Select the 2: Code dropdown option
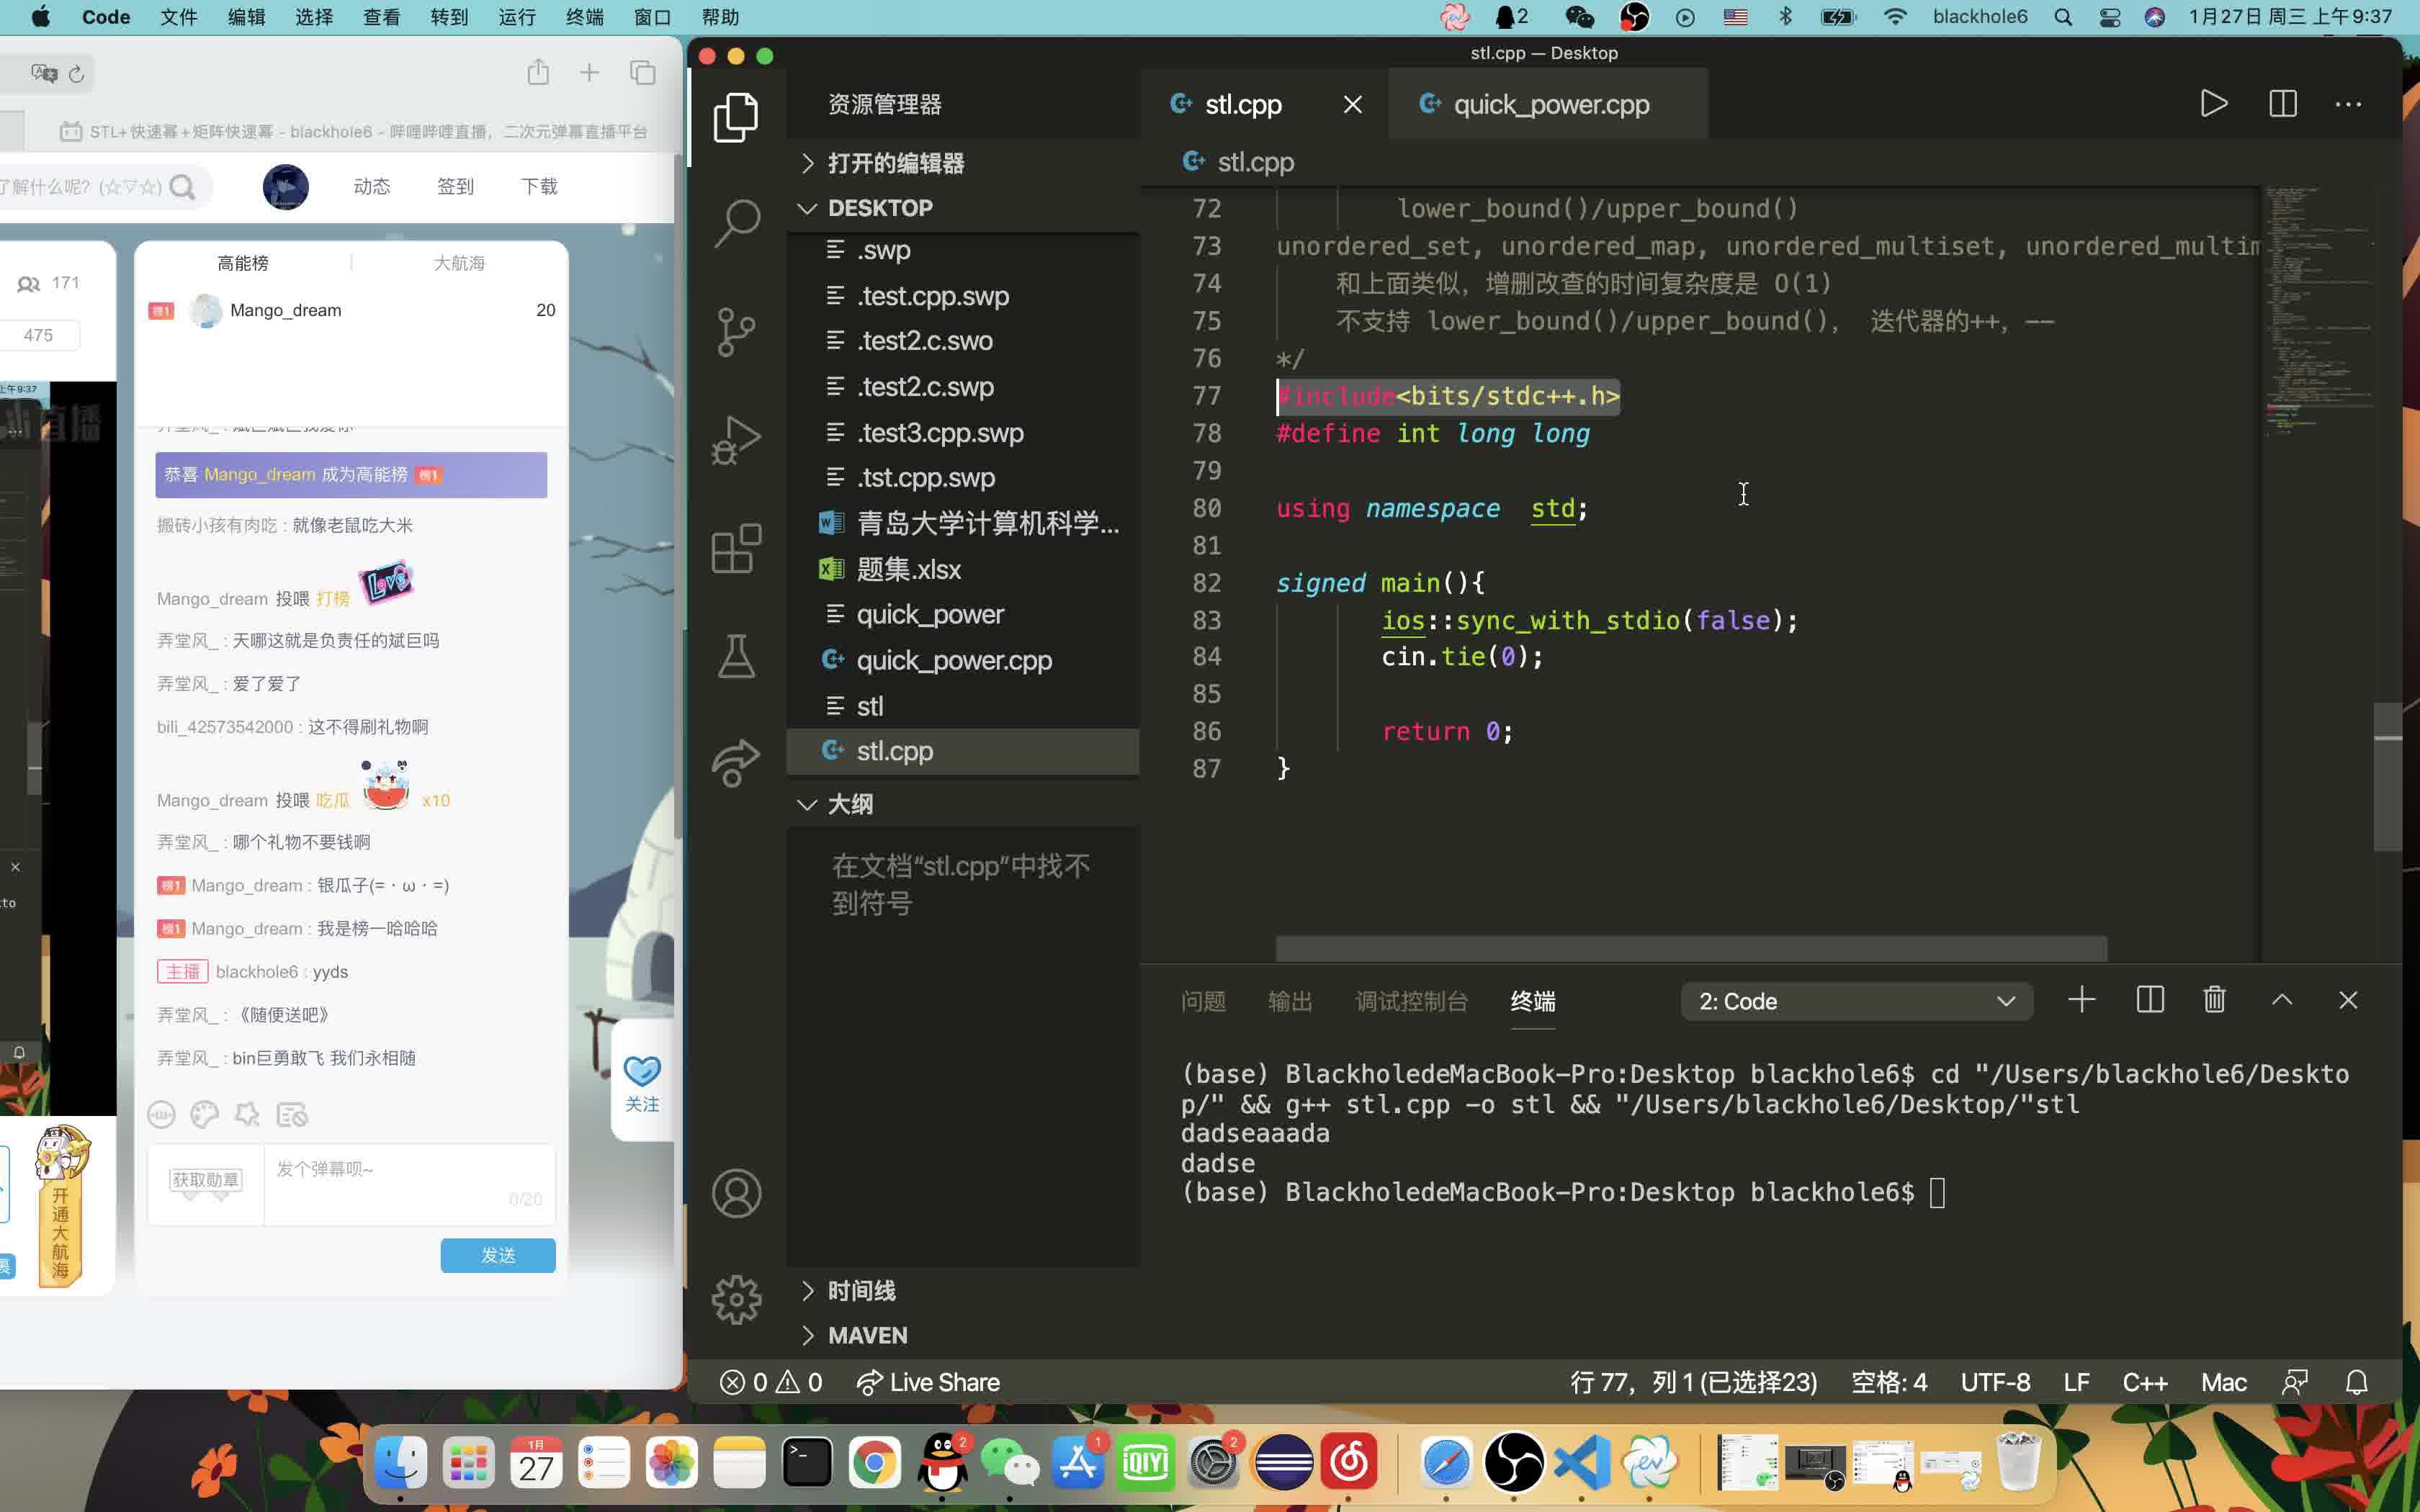 pyautogui.click(x=1850, y=1000)
